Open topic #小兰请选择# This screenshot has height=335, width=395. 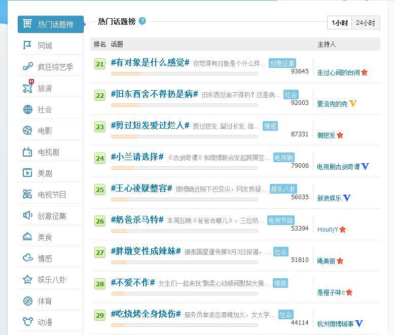137,157
